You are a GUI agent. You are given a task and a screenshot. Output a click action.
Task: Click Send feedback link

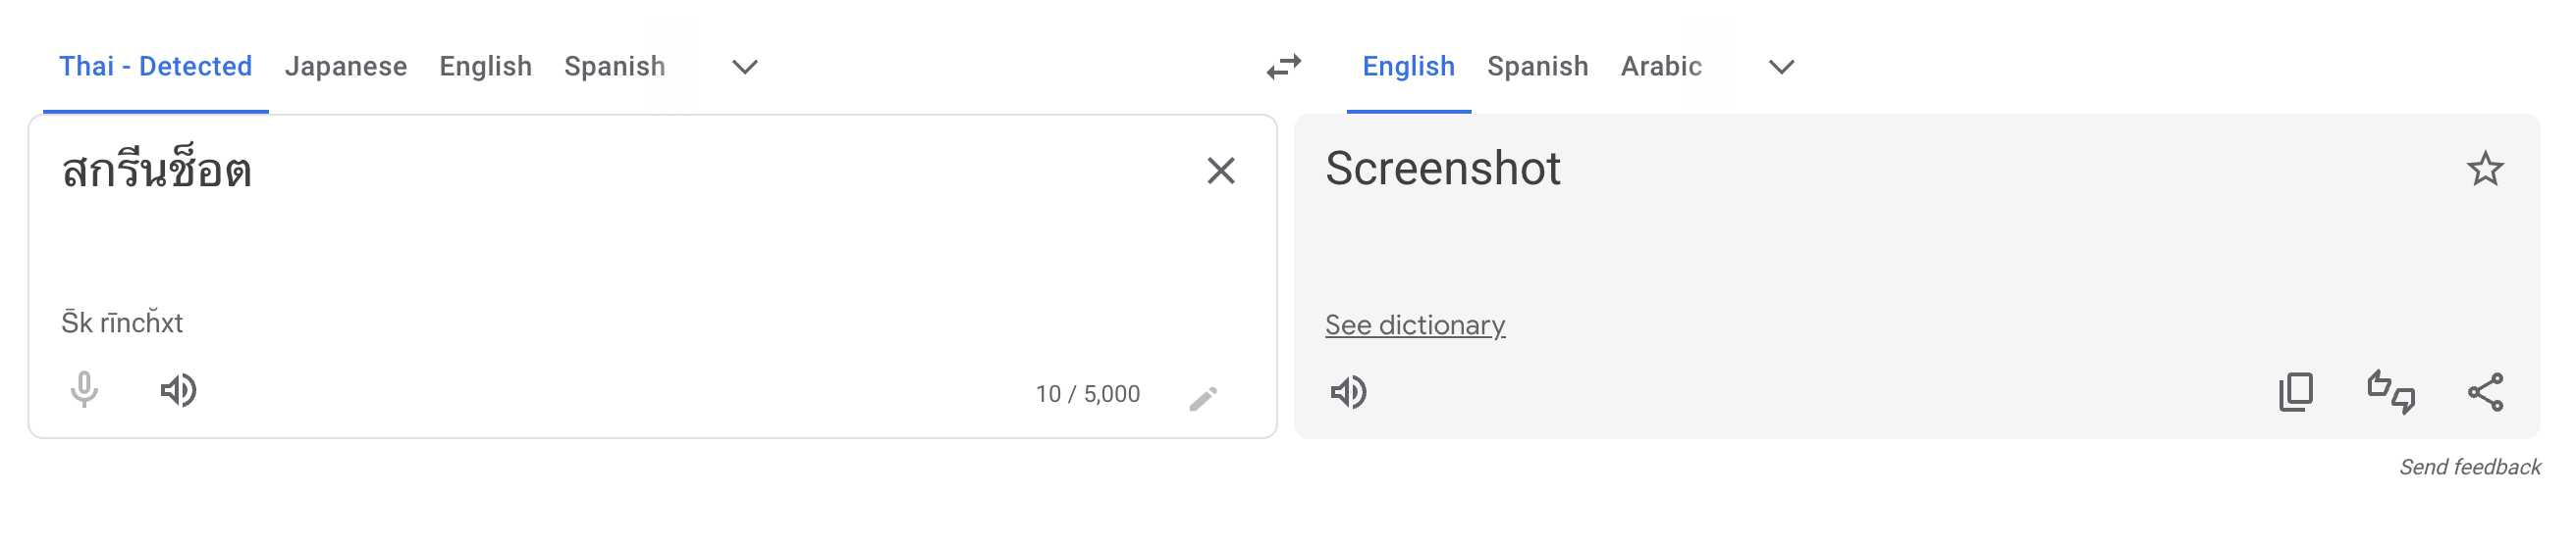point(2469,468)
